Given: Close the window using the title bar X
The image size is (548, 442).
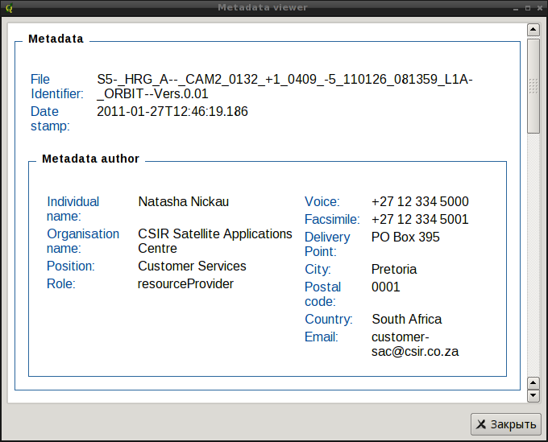Looking at the screenshot, I should point(539,7).
